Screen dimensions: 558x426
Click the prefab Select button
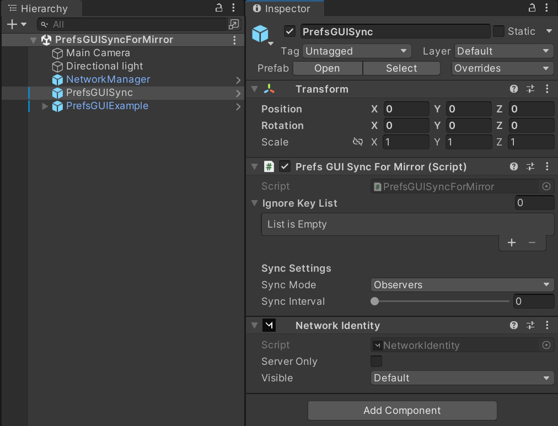pos(401,68)
